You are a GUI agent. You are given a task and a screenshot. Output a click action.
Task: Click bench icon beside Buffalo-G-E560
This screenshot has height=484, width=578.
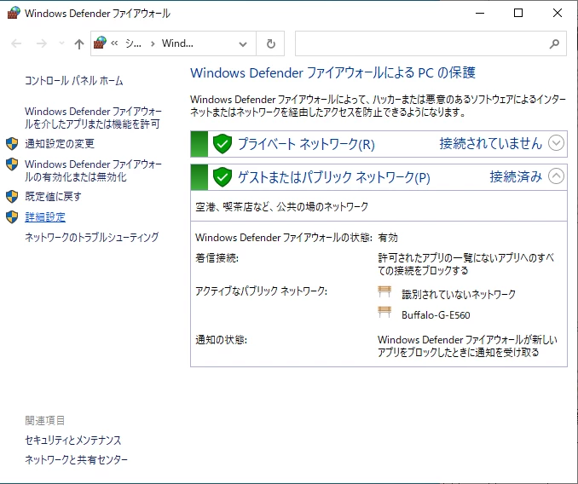384,313
